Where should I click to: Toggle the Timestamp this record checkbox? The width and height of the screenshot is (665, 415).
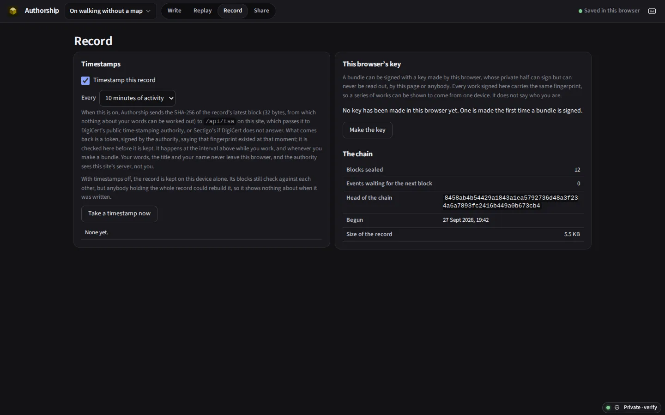pyautogui.click(x=85, y=81)
